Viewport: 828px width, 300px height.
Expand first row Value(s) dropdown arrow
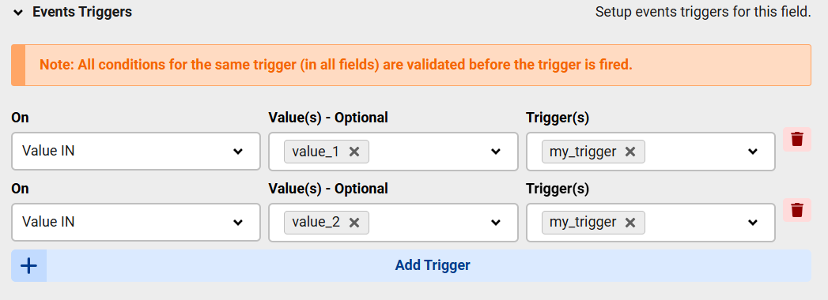tap(495, 152)
